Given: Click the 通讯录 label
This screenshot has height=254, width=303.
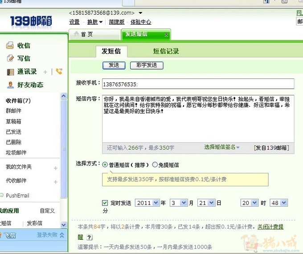Looking at the screenshot, I should pyautogui.click(x=27, y=72).
